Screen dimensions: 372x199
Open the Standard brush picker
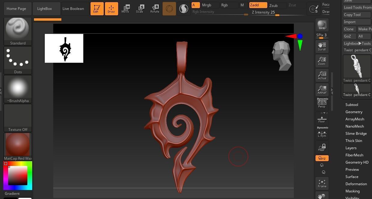18,32
